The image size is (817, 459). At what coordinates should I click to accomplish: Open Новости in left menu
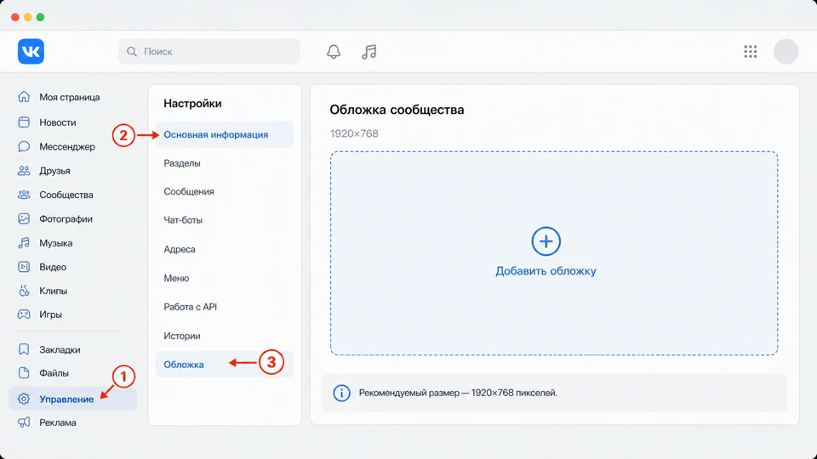click(x=58, y=122)
